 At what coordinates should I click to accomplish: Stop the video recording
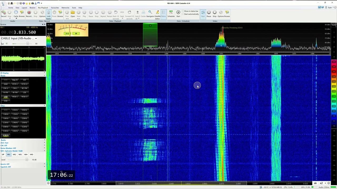[x=215, y=12]
